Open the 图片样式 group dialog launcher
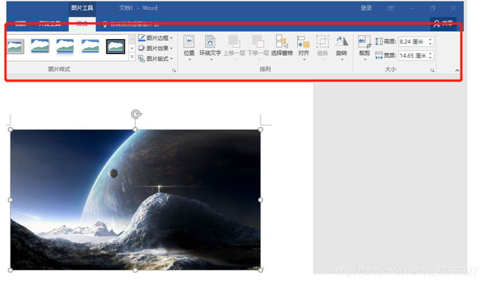The height and width of the screenshot is (282, 483). [174, 70]
